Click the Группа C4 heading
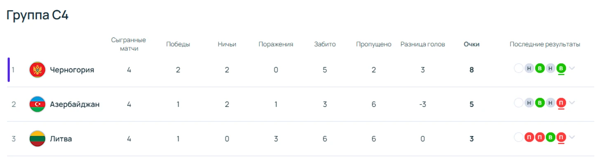Screen dimensions: 602x165 (x=38, y=15)
